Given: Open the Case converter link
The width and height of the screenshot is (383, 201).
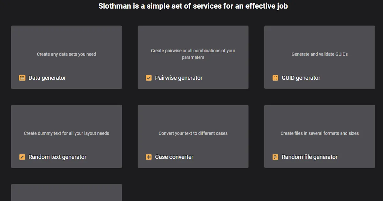Looking at the screenshot, I should click(x=174, y=157).
